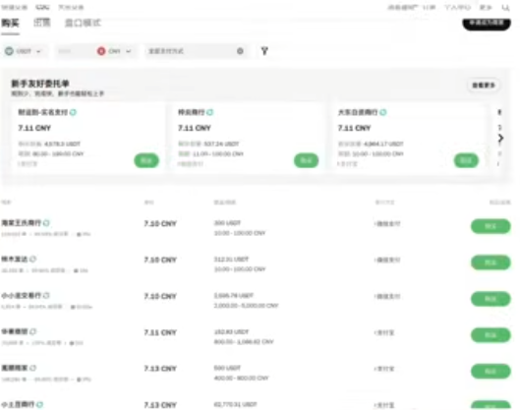Click the search magnifier icon at top right
Viewport: 520px width, 410px height.
coord(505,7)
